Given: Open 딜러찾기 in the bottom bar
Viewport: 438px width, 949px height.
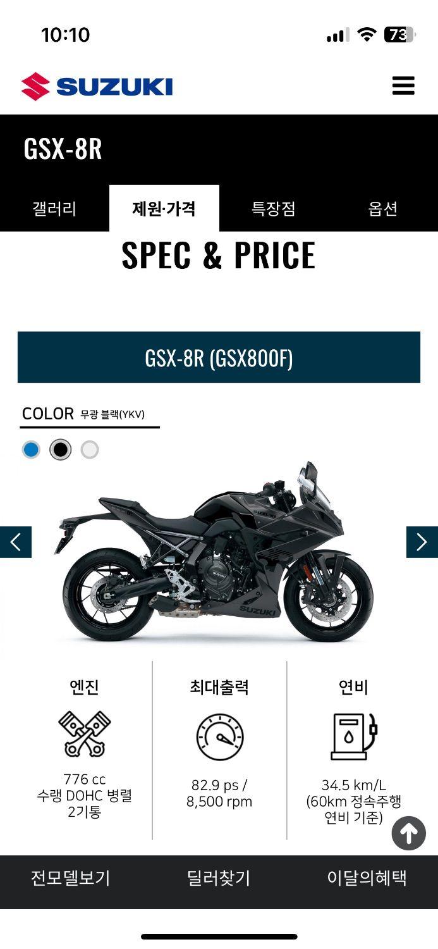Looking at the screenshot, I should [x=219, y=878].
